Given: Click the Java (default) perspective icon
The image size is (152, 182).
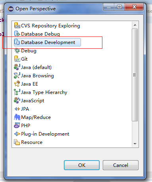Looking at the screenshot, I should pos(17,67).
